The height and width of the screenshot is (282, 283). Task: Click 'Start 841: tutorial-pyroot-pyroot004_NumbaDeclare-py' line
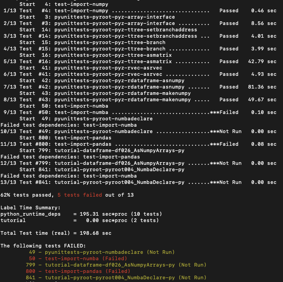102,169
